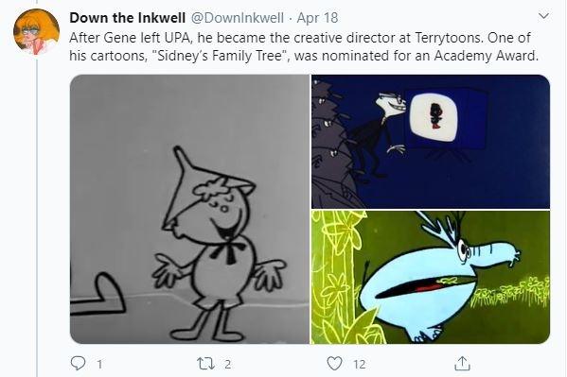Open the Down the Inkwell display name
Viewport: 567px width, 377px height.
click(127, 18)
